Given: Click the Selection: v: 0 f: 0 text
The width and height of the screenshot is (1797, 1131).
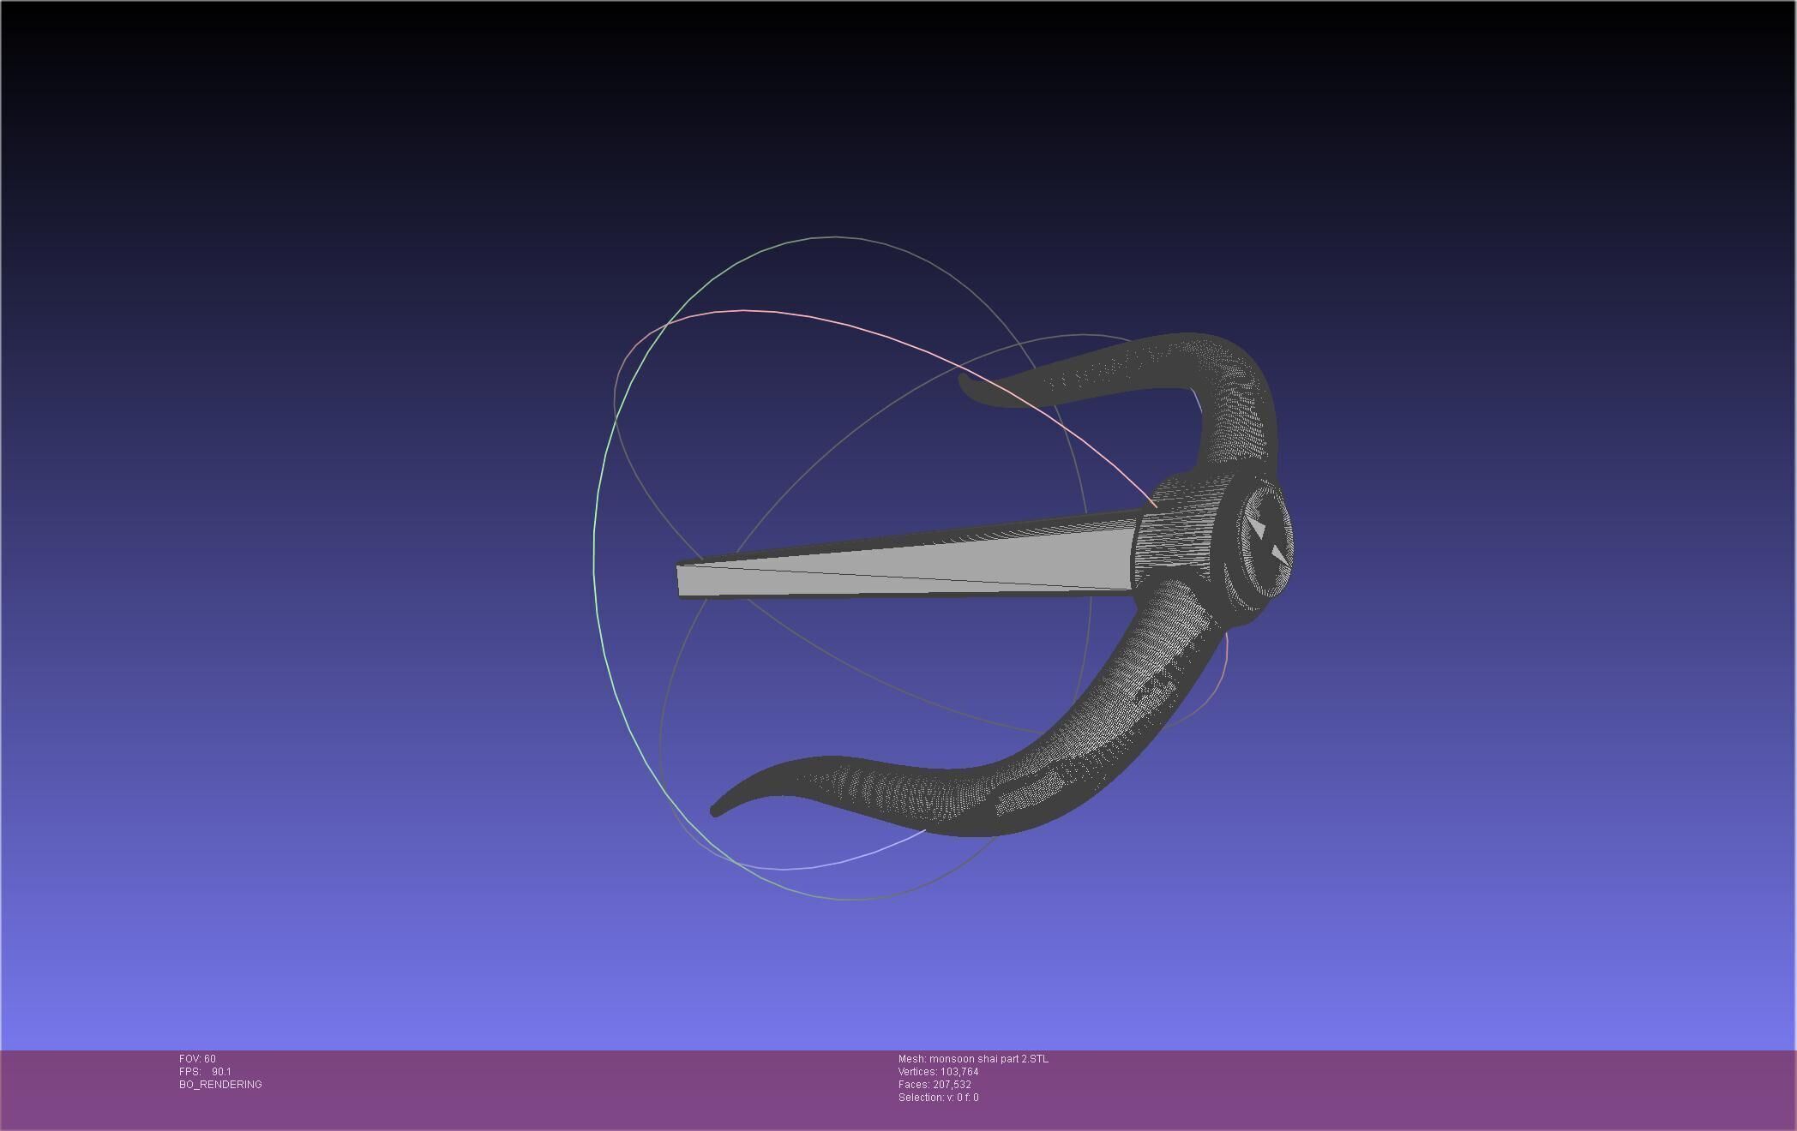Looking at the screenshot, I should click(938, 1098).
